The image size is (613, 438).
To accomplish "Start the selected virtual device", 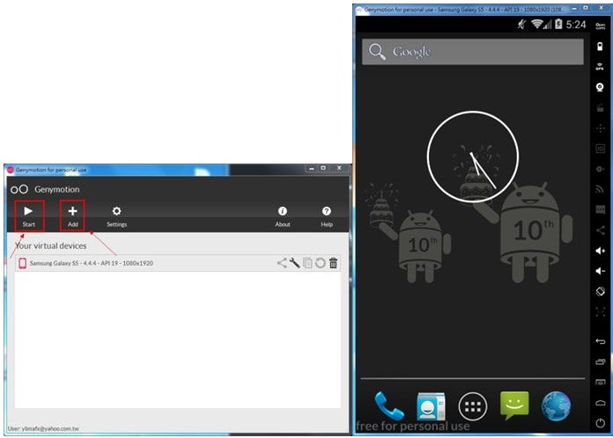I will pos(28,215).
